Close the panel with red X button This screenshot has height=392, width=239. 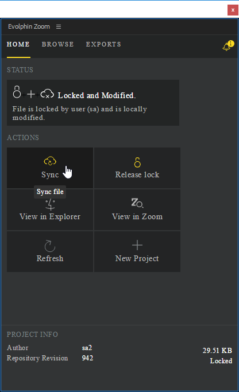pyautogui.click(x=233, y=10)
